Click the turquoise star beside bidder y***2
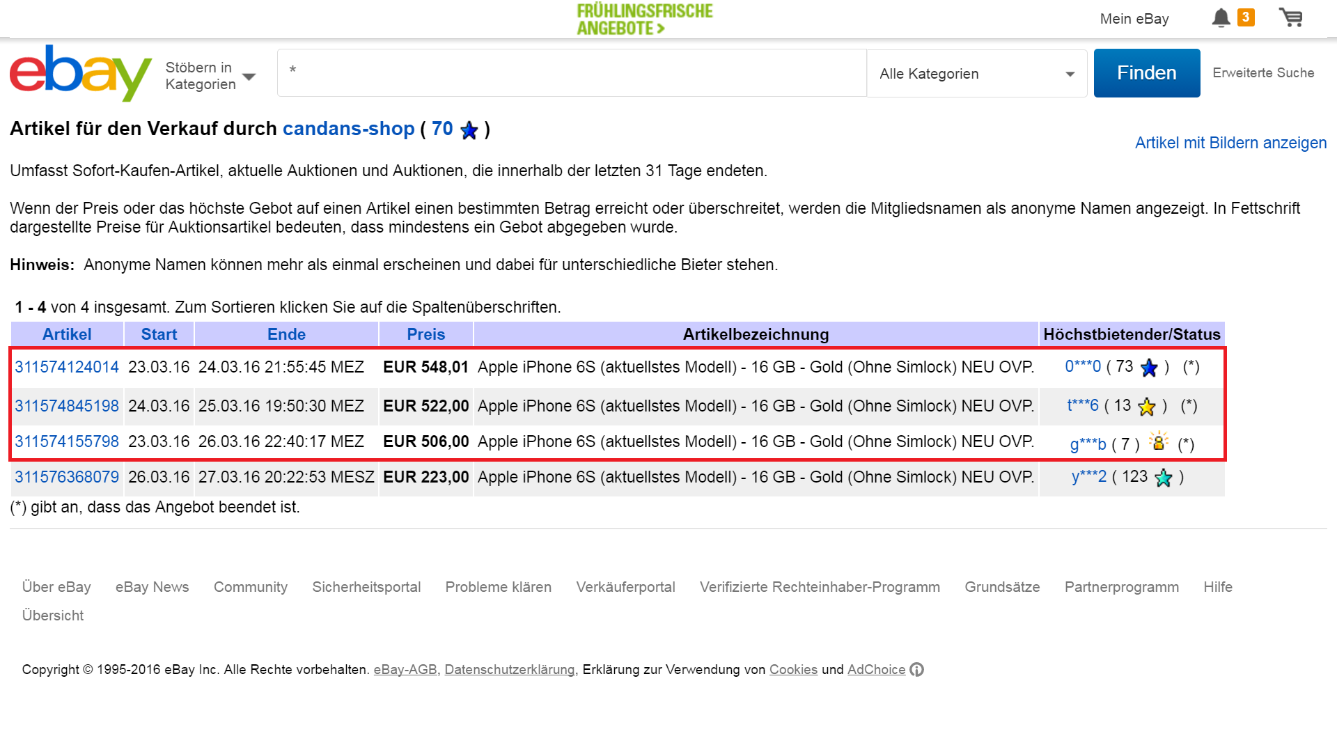The image size is (1337, 752). [x=1164, y=478]
